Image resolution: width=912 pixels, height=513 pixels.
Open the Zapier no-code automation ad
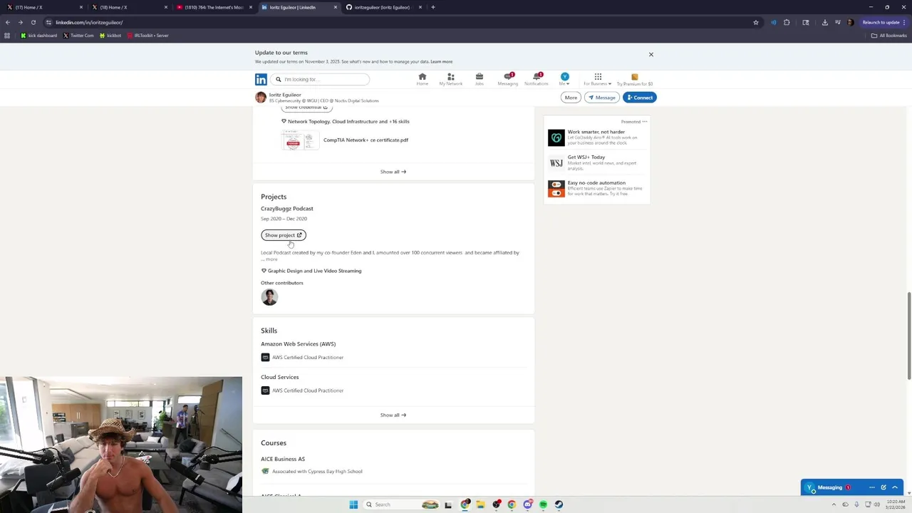(x=597, y=188)
